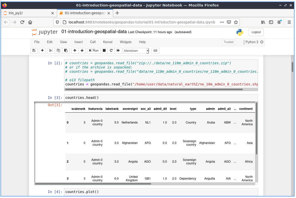Go forward in Firefox history

click(14, 22)
